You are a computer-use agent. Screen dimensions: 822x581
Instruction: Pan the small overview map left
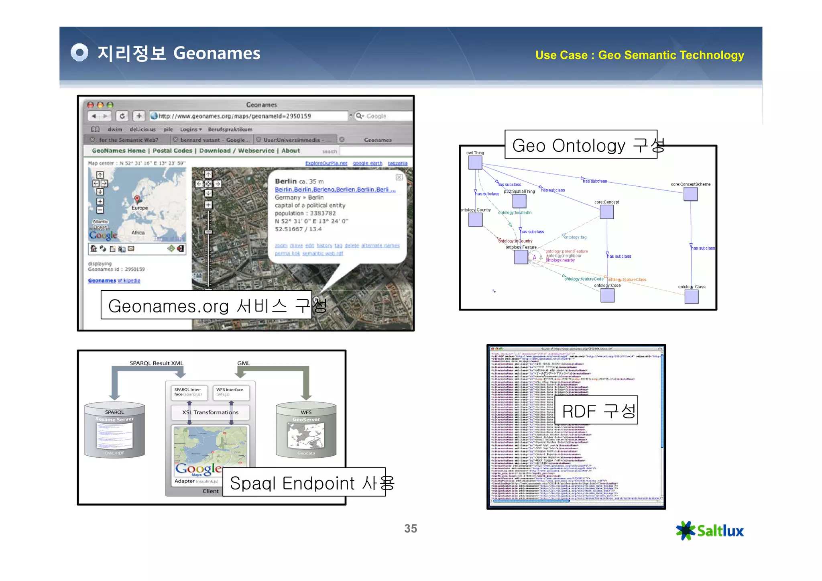coord(96,183)
